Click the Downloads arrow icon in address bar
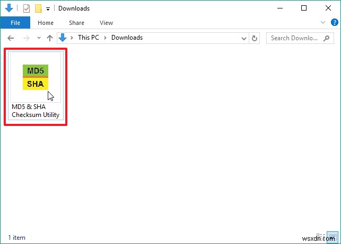The height and width of the screenshot is (244, 341). click(63, 38)
